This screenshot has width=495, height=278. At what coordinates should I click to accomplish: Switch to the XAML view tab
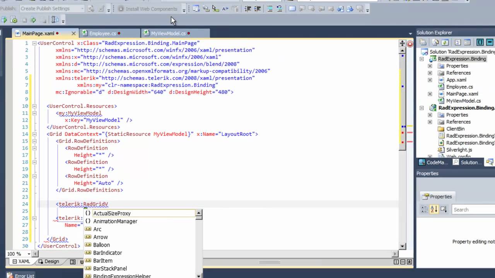(21, 261)
